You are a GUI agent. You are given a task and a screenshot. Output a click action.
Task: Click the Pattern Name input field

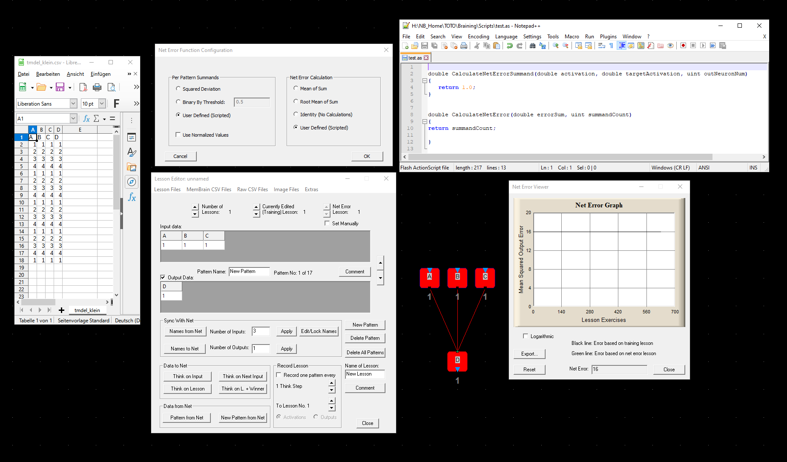(x=249, y=272)
